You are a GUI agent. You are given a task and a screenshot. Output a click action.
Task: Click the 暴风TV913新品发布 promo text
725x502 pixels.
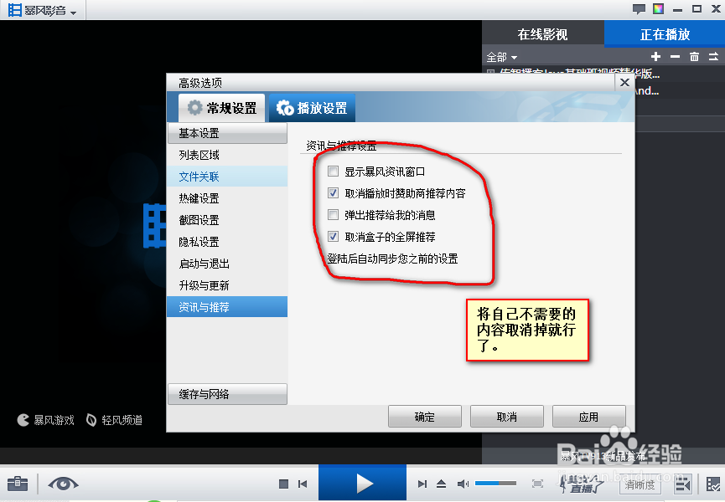(x=603, y=456)
